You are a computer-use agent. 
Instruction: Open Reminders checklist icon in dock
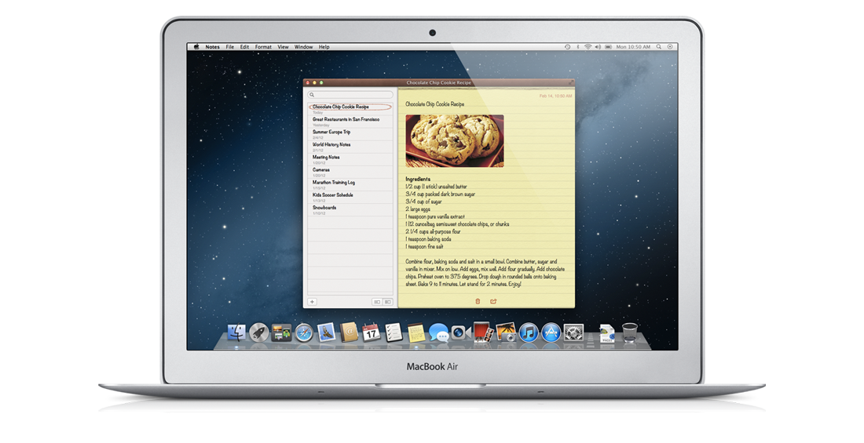tap(394, 332)
